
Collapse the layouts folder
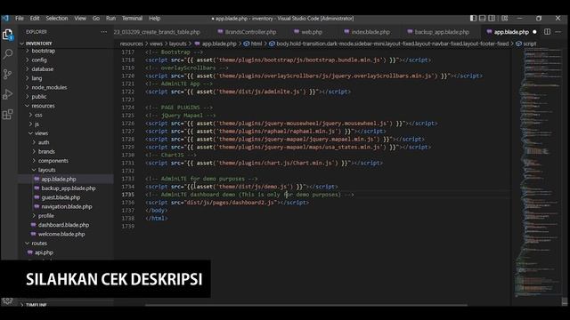47,170
